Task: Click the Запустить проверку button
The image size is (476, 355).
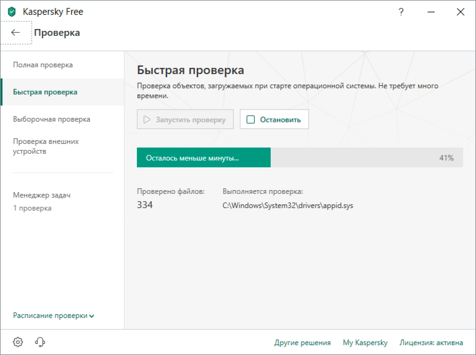Action: click(x=185, y=119)
